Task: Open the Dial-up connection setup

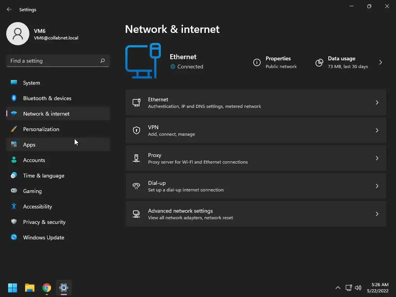Action: click(x=255, y=186)
